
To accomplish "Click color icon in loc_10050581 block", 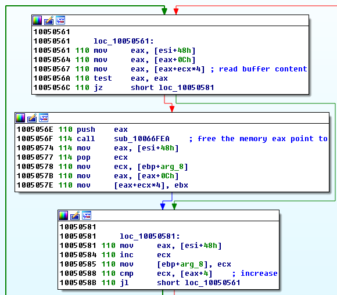I will pyautogui.click(x=63, y=215).
